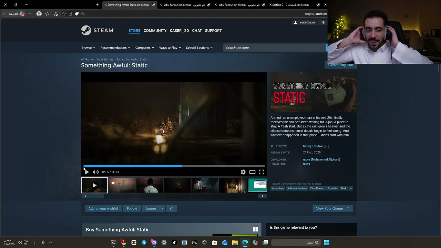Click the Install Steam button

pos(304,22)
